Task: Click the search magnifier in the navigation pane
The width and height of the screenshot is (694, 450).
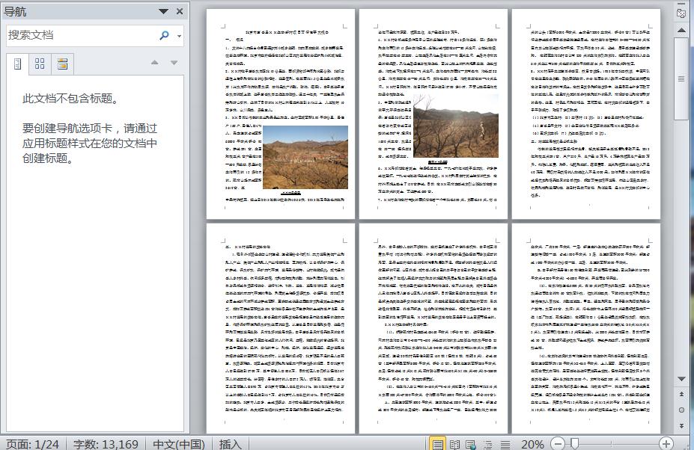Action: coord(165,34)
